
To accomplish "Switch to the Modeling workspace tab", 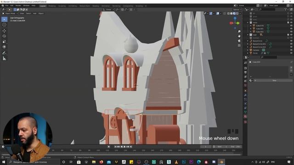I will pyautogui.click(x=52, y=6).
